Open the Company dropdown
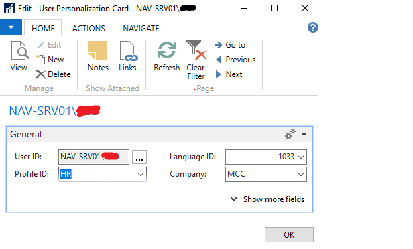This screenshot has height=249, width=413. pyautogui.click(x=301, y=174)
